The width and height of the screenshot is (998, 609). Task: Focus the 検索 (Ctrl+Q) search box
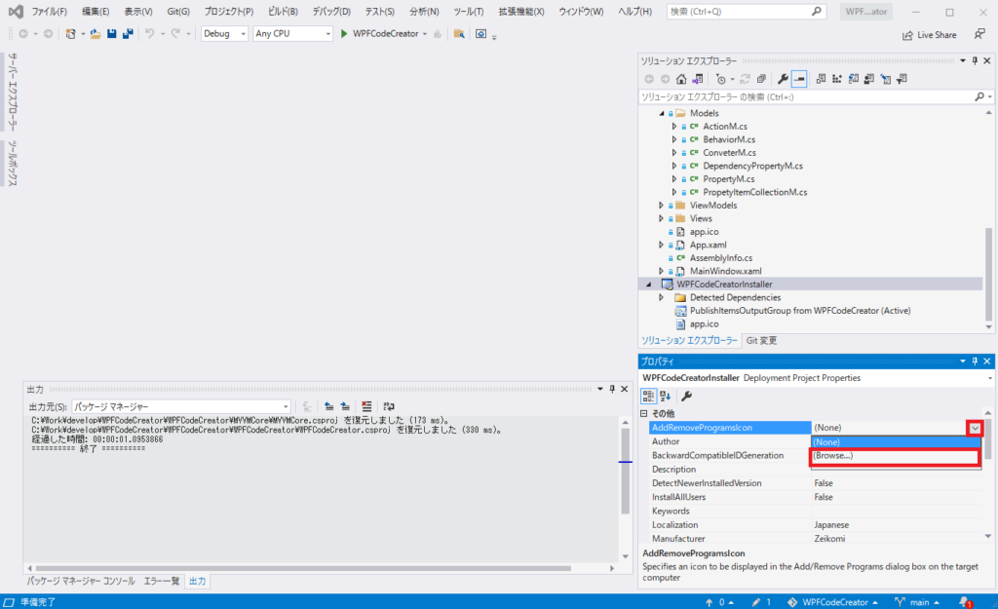point(747,12)
